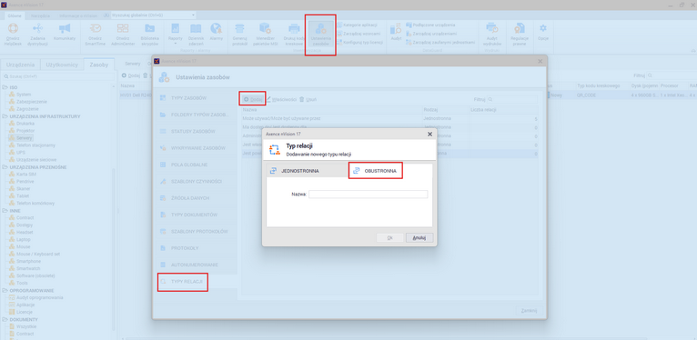
Task: Click Zarządzaj zaufanymi jednostkami
Action: click(x=440, y=42)
